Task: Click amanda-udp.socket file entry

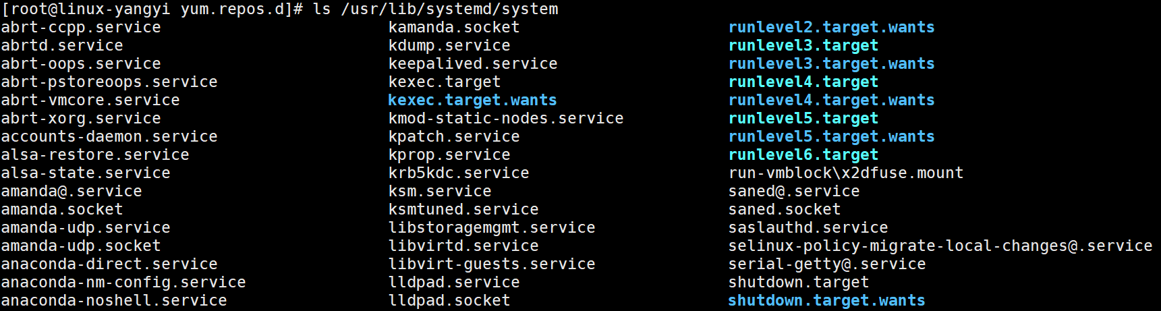Action: (81, 246)
